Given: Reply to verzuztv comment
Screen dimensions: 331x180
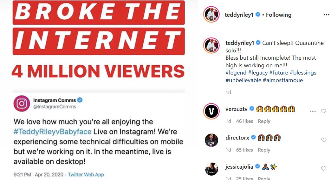Looking at the screenshot, I should click(x=264, y=121).
